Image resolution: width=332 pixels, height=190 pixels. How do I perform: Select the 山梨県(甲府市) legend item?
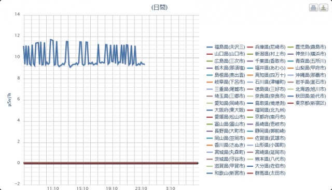click(x=307, y=68)
